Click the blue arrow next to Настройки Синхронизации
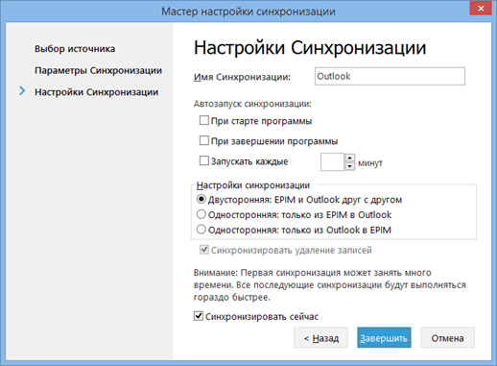 click(x=22, y=91)
